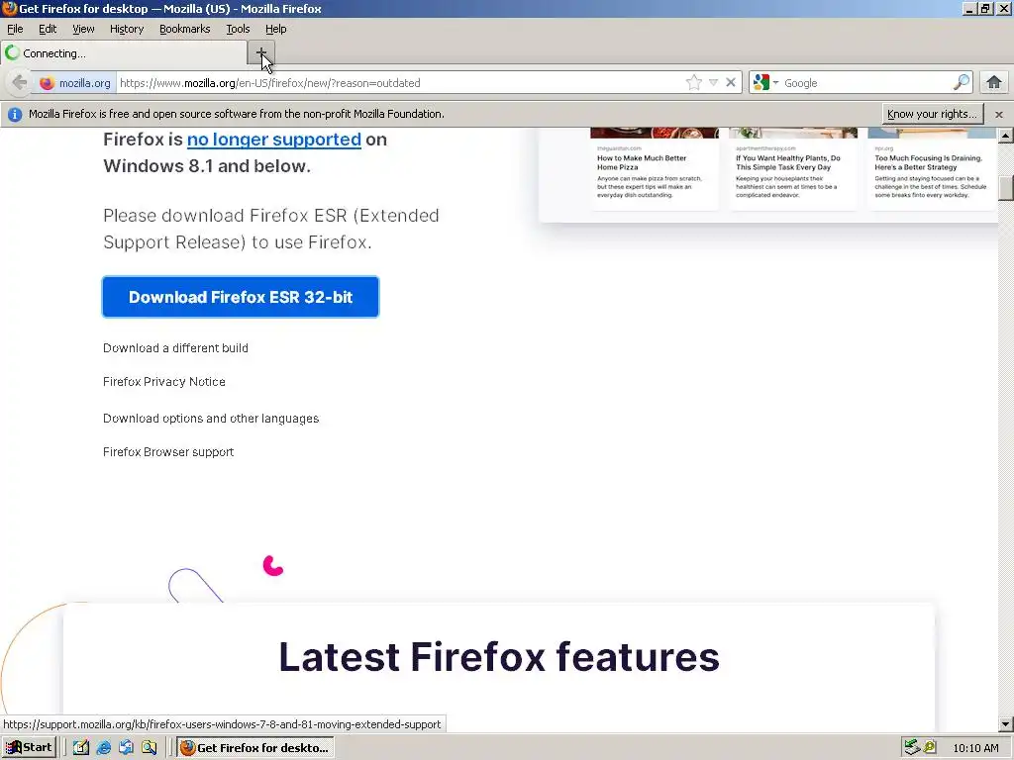The width and height of the screenshot is (1014, 760).
Task: Click the 10:10 AM clock
Action: tap(975, 748)
